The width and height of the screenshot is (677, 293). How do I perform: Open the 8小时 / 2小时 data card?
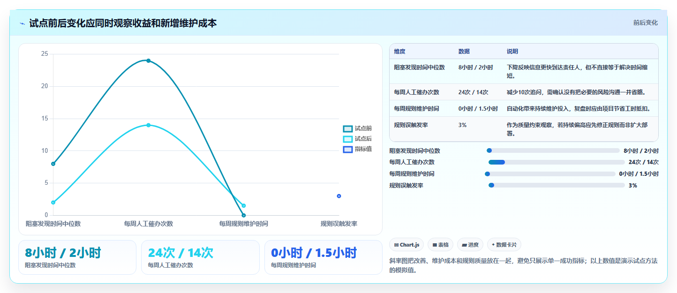coord(77,257)
